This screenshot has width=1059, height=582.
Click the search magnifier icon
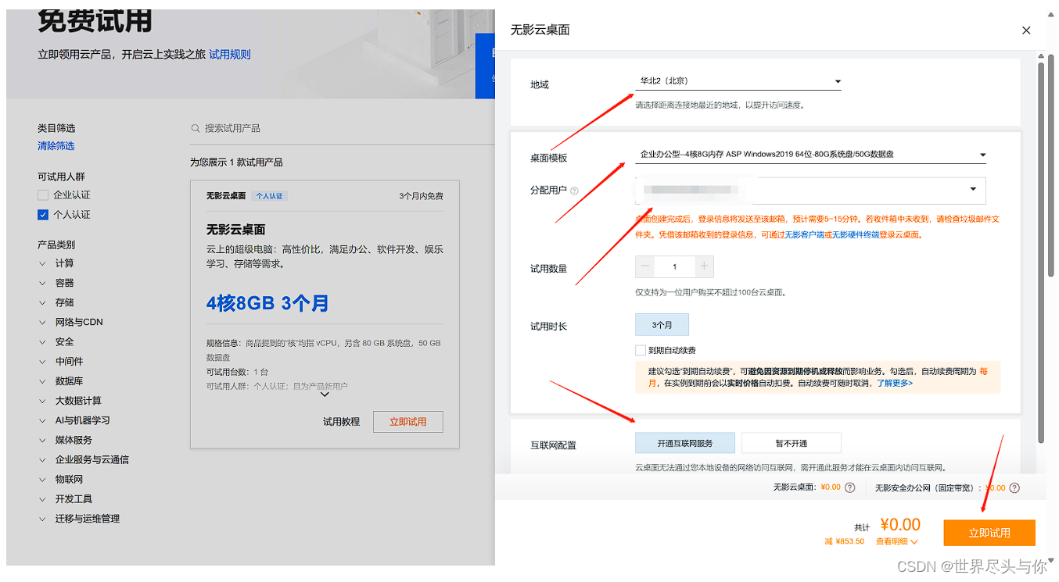[x=196, y=128]
